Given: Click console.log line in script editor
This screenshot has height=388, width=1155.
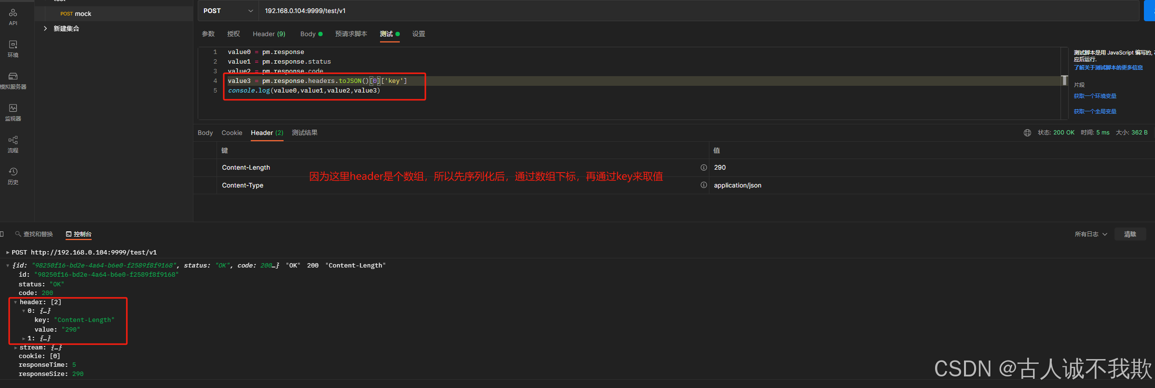Looking at the screenshot, I should [x=304, y=91].
